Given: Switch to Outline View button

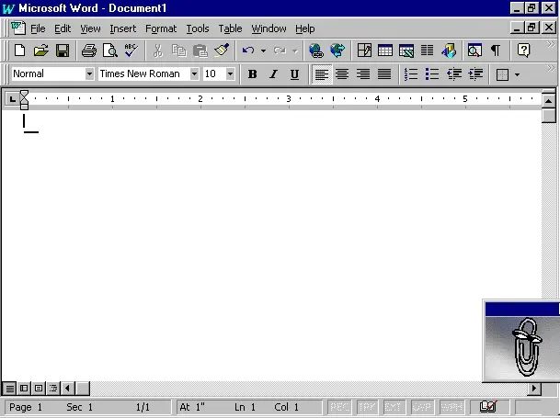Looking at the screenshot, I should click(53, 388).
